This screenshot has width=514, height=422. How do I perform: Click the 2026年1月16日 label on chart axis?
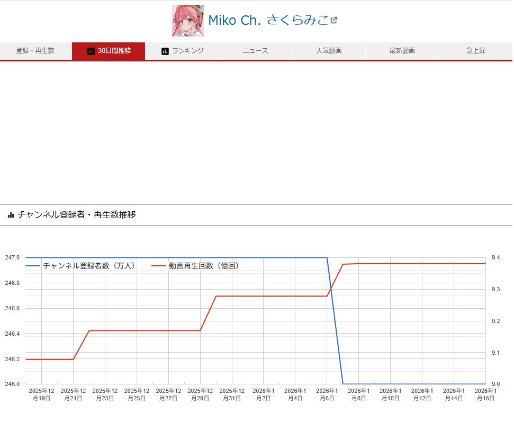point(485,394)
